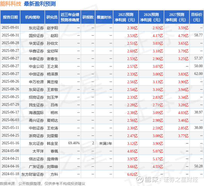Click analyst name 黄忠煌
This screenshot has height=186, width=204.
52,82
